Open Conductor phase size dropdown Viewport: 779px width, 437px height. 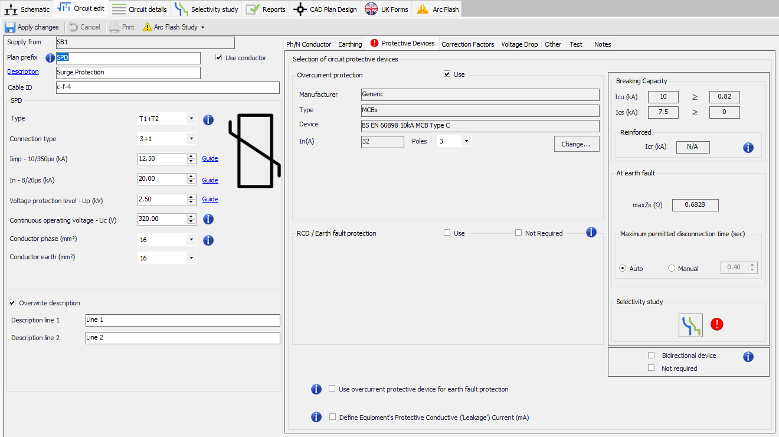pos(166,240)
